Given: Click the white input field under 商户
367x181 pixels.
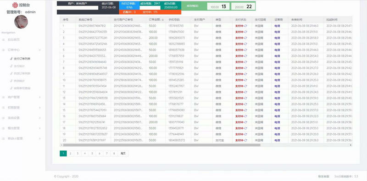Looking at the screenshot, I should [x=78, y=8].
